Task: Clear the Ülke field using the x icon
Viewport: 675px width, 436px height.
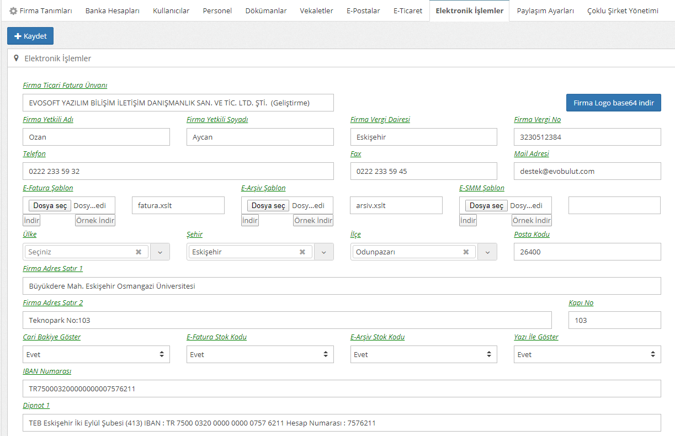Action: [x=139, y=252]
